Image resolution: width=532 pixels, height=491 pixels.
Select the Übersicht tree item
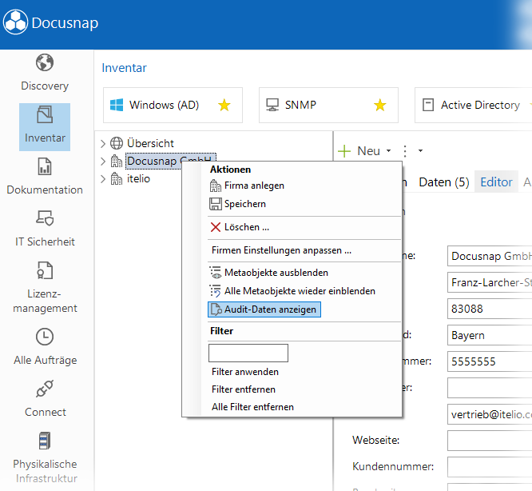[x=150, y=143]
